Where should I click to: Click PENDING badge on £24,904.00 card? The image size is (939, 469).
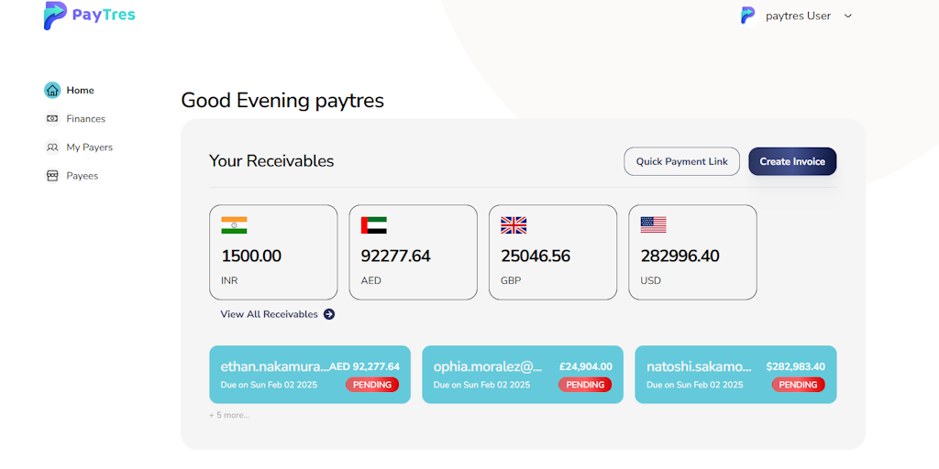[585, 385]
